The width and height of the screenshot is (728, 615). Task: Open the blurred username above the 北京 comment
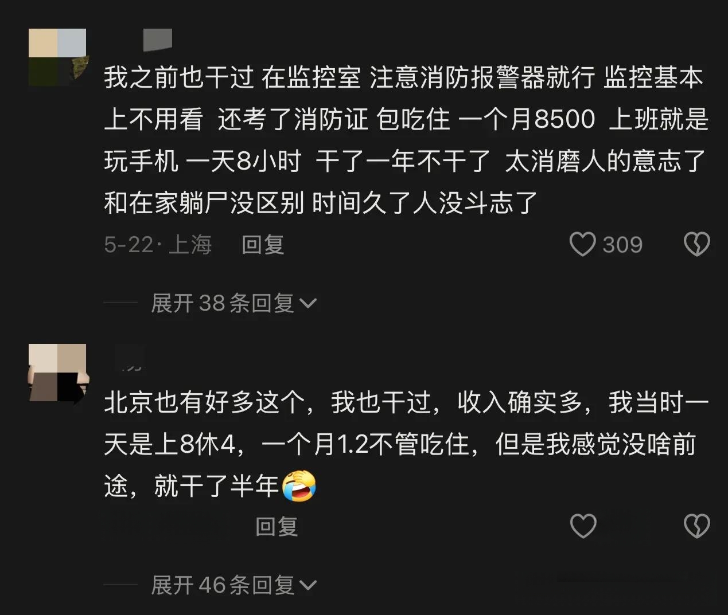(130, 358)
